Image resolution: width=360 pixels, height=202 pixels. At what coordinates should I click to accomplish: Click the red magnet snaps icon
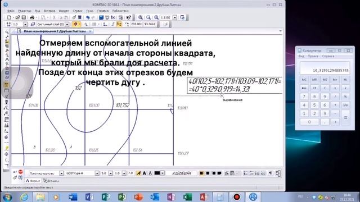[75, 24]
